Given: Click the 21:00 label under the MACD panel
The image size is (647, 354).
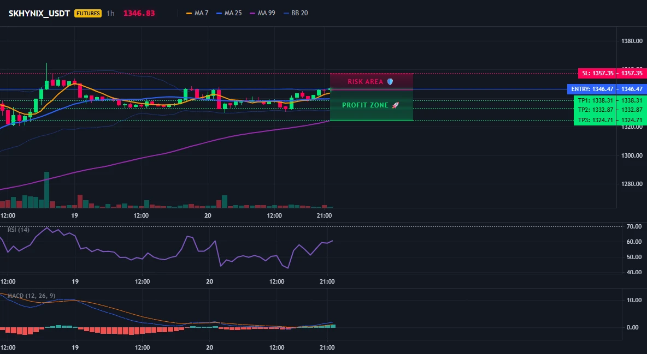Looking at the screenshot, I should click(x=327, y=347).
